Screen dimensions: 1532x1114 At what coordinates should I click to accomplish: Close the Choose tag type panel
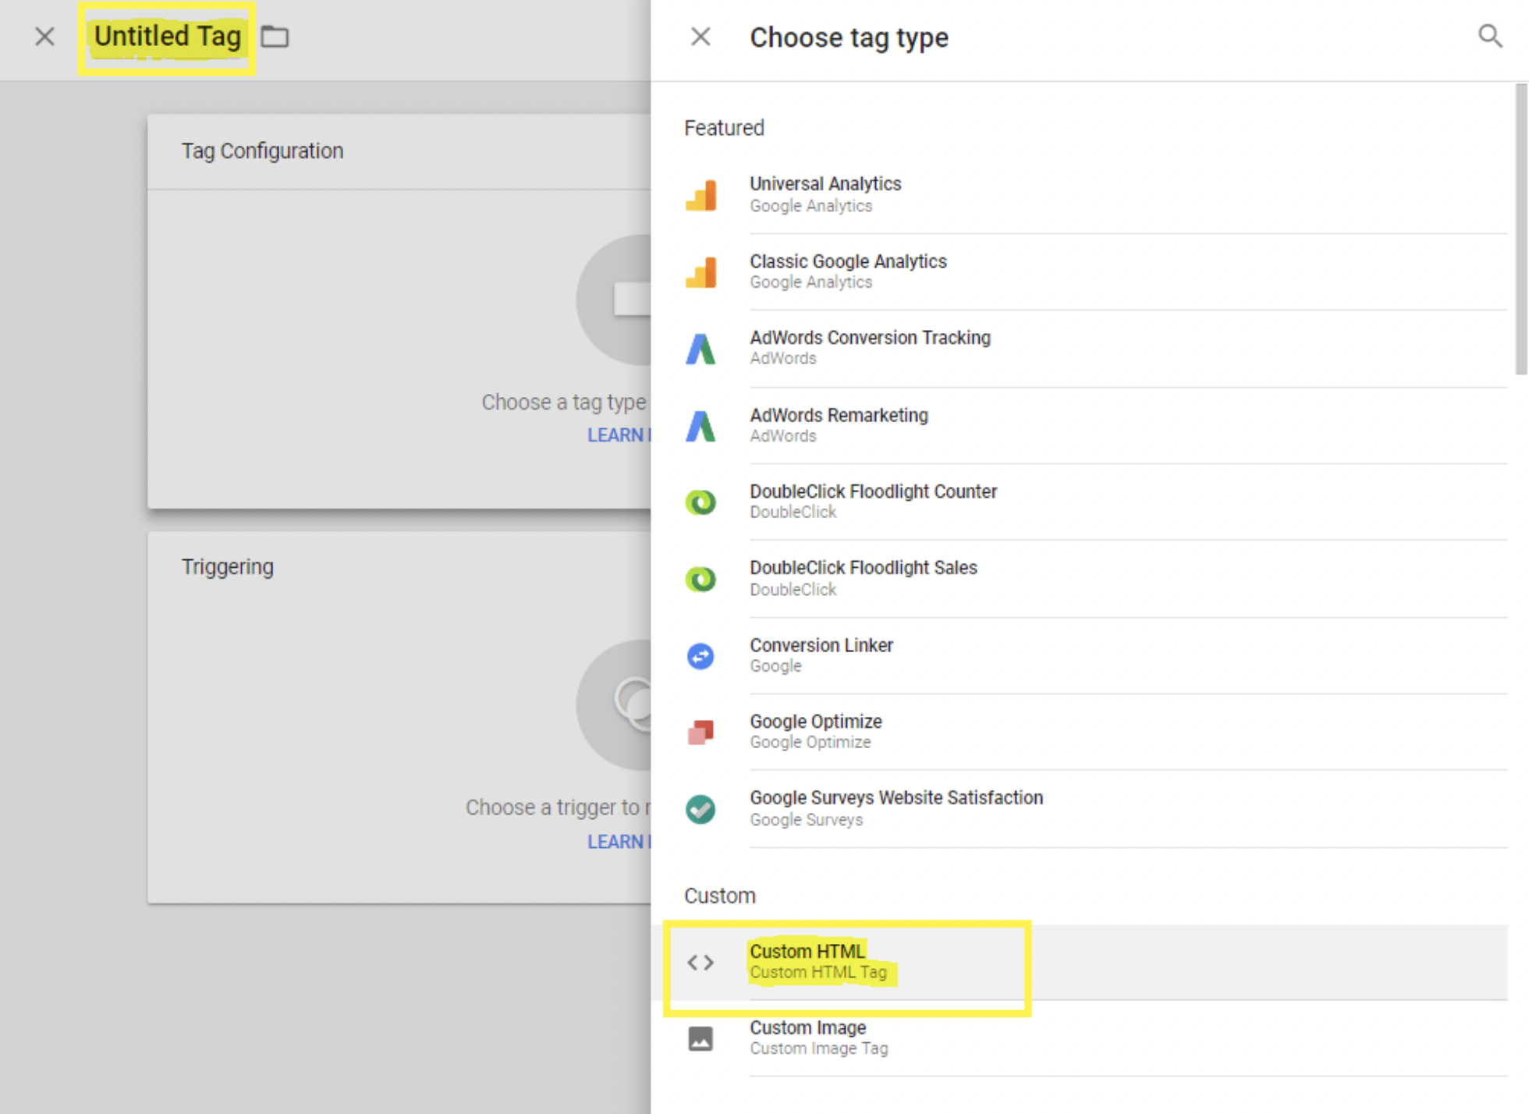coord(700,37)
